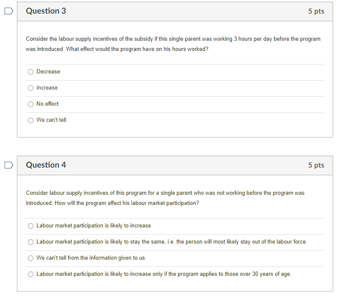Click the Question 4 header title

pyautogui.click(x=46, y=165)
